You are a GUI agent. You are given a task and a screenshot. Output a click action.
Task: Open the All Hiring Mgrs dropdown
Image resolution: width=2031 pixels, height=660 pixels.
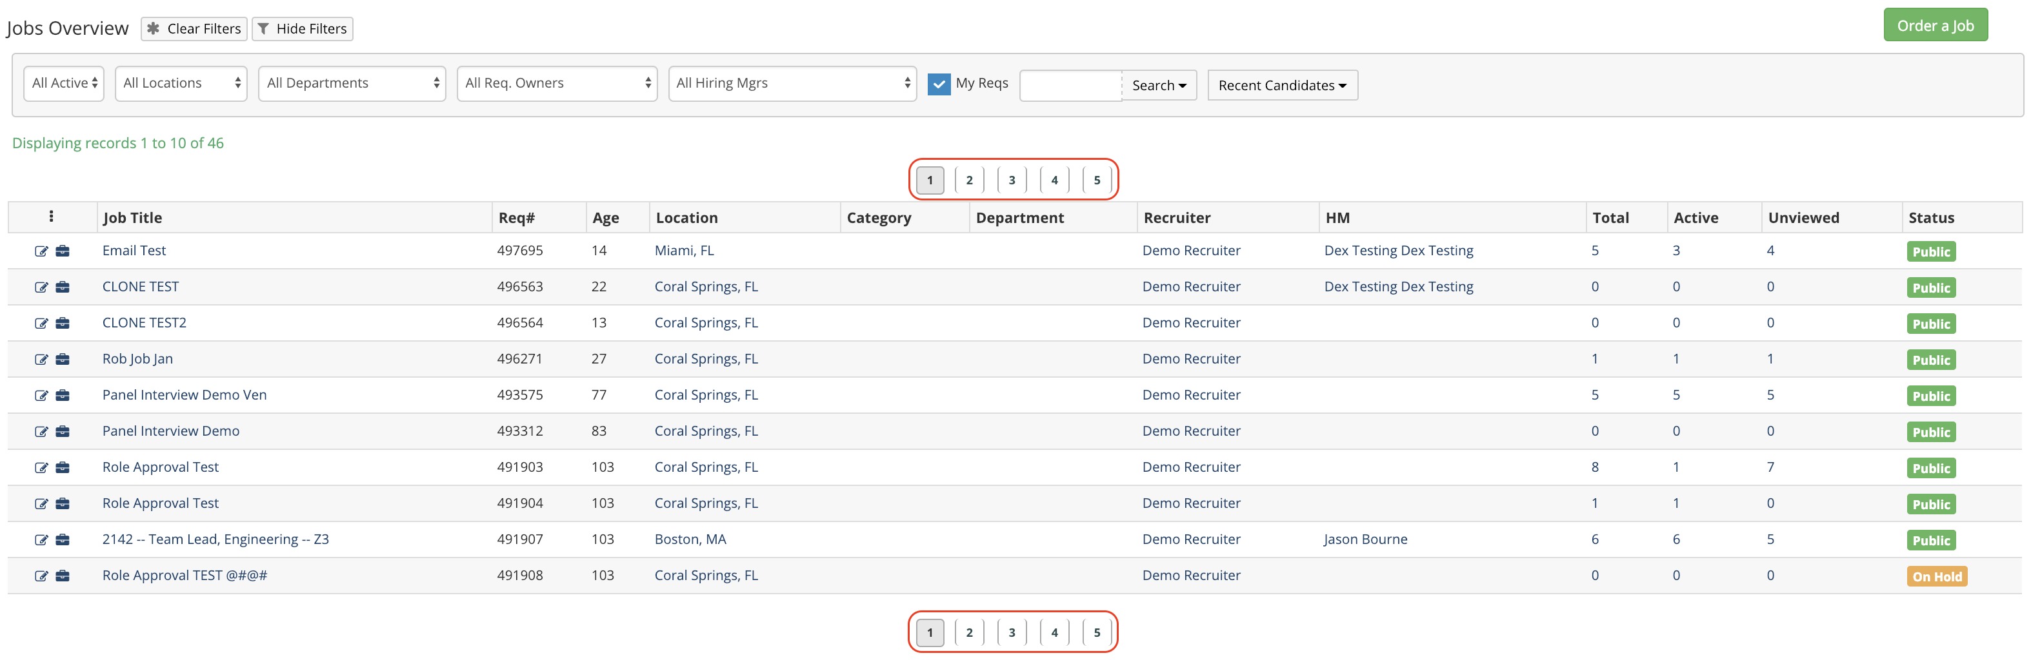pos(792,84)
